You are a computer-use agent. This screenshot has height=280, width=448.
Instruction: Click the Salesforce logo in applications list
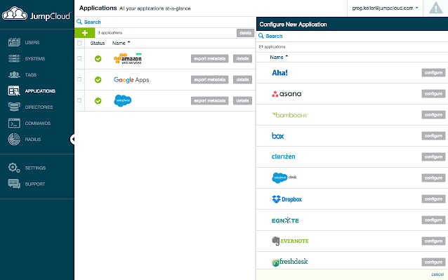(x=123, y=100)
